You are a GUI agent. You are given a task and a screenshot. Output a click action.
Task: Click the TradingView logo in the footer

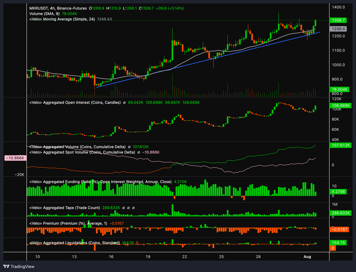[19, 266]
